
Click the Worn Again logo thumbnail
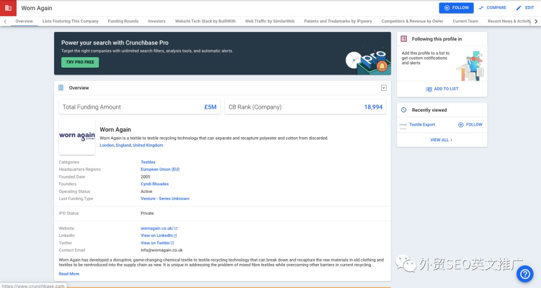click(77, 136)
